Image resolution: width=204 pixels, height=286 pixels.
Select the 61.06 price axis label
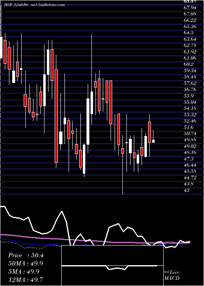(190, 58)
